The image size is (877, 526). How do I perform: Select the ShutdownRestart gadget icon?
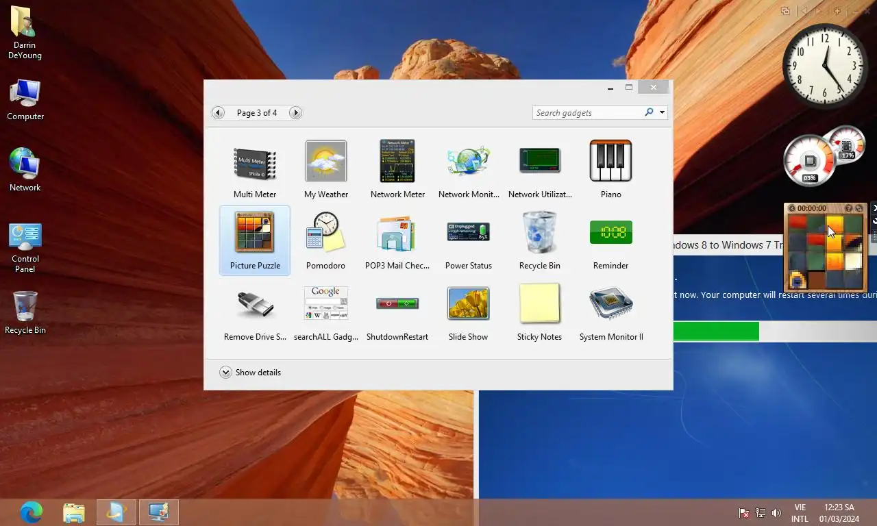pos(397,303)
